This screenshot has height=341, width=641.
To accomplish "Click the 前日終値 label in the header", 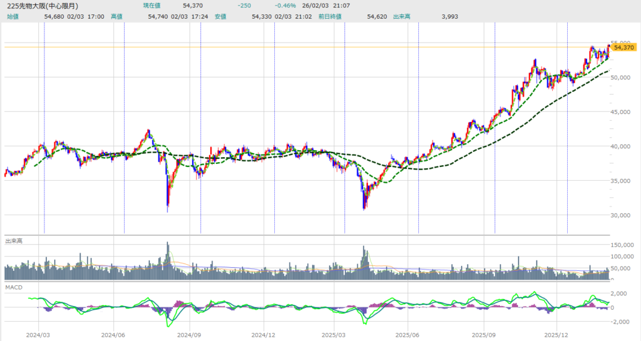I will [x=330, y=16].
